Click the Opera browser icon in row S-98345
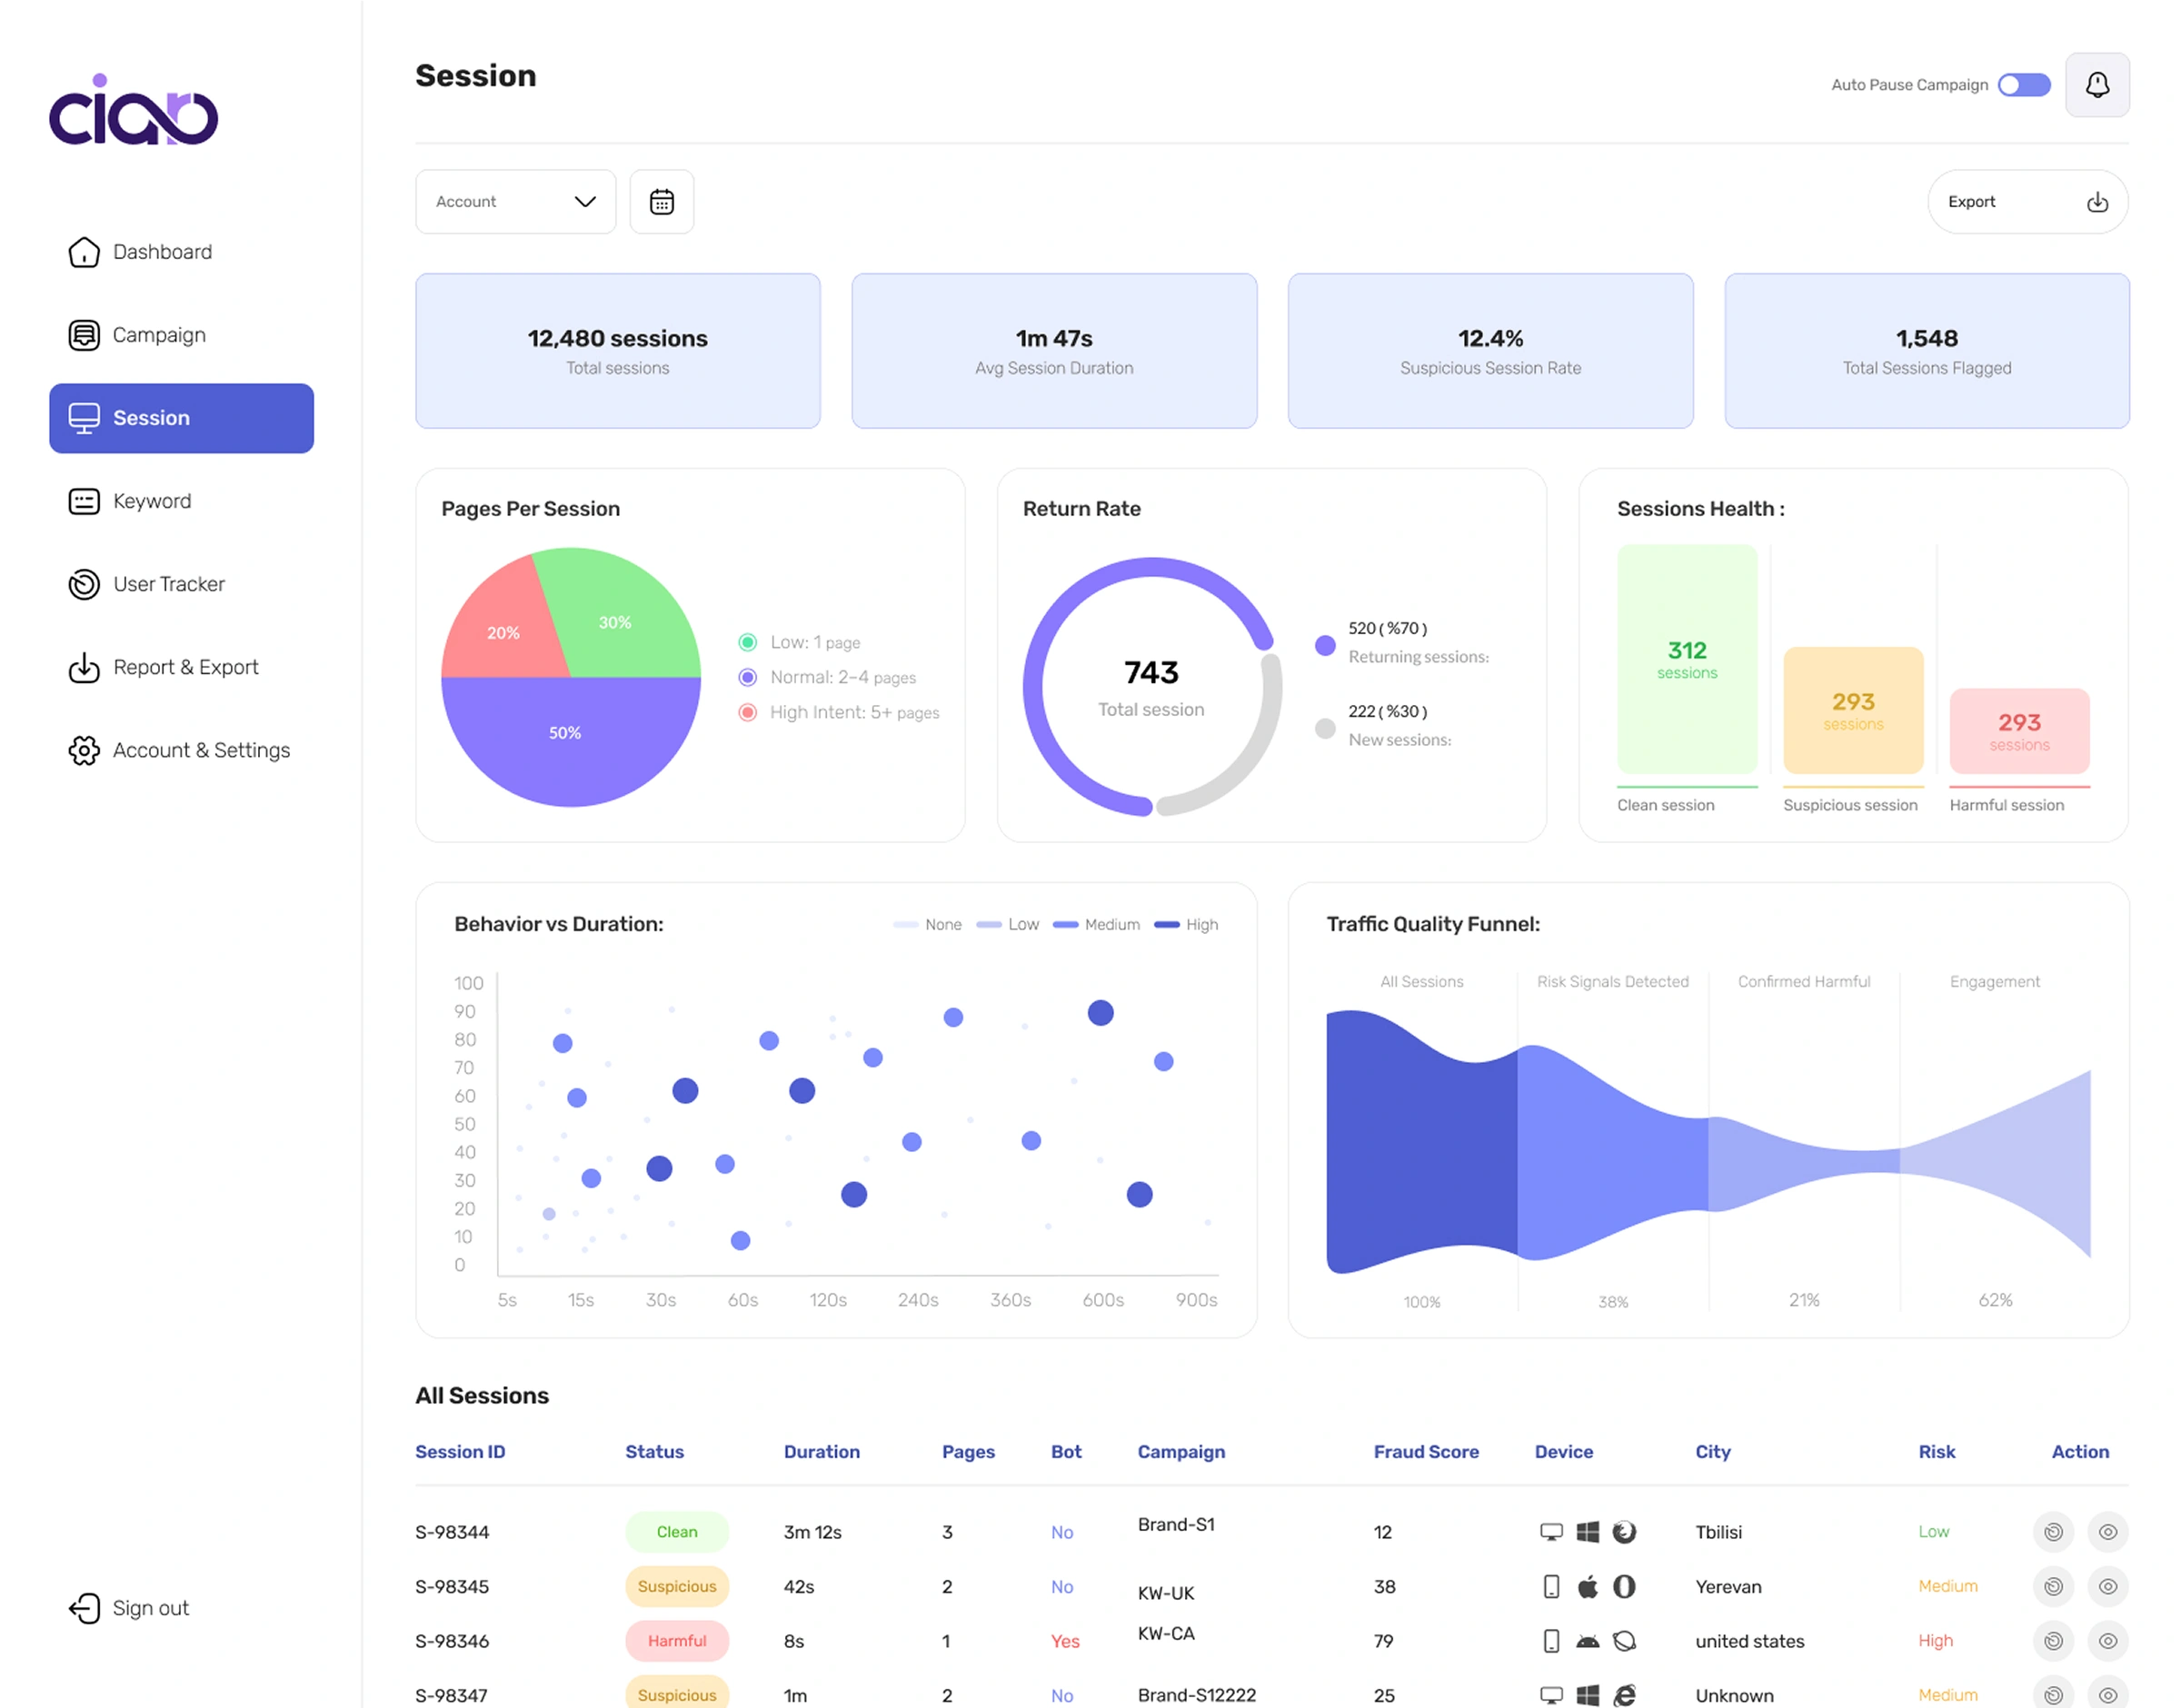This screenshot has height=1708, width=2181. [1624, 1586]
